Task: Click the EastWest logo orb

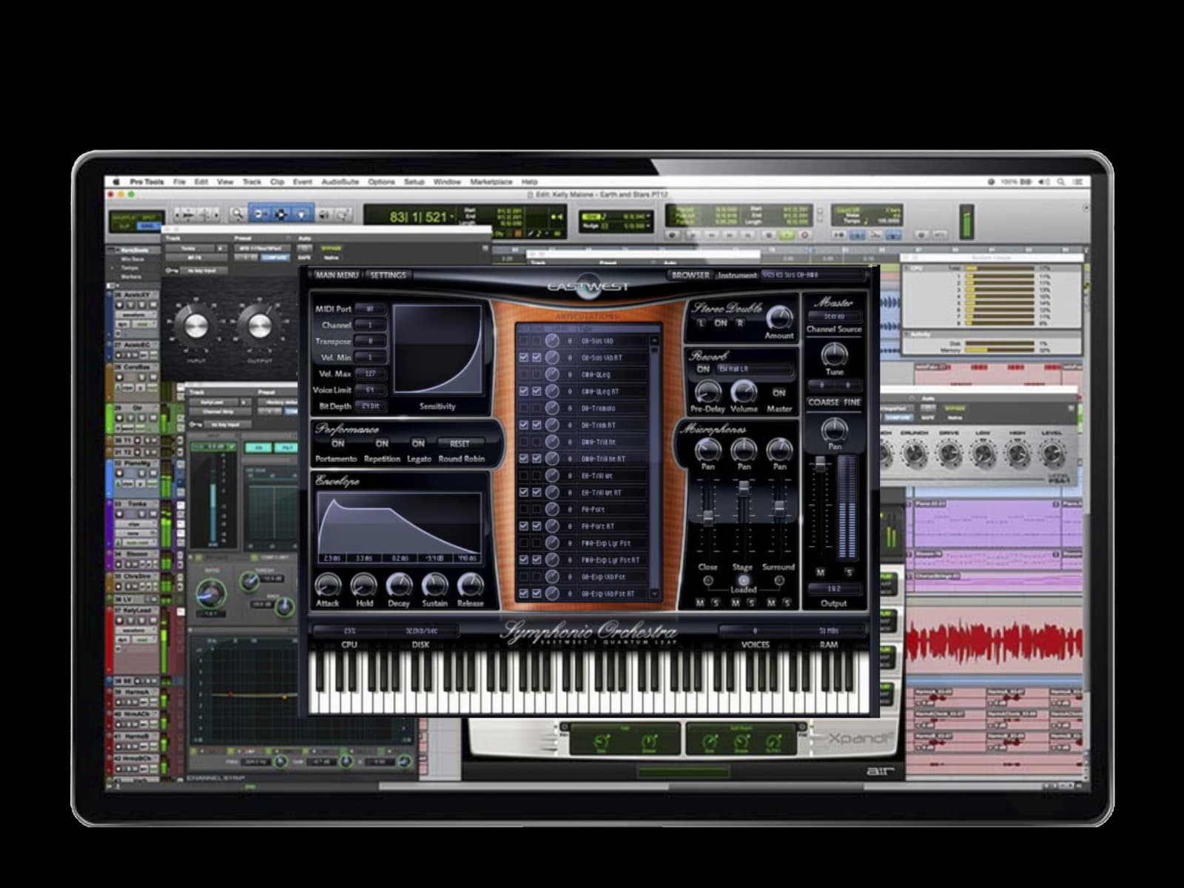Action: coord(588,286)
